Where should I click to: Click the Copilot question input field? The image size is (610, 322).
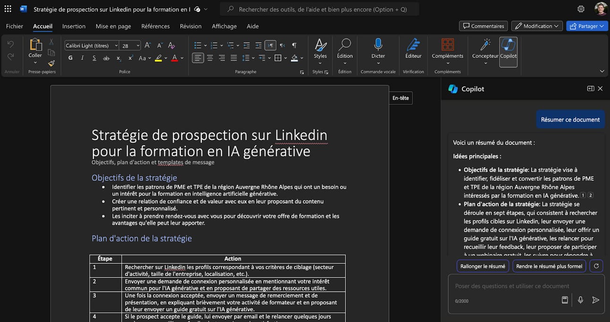[x=512, y=286]
